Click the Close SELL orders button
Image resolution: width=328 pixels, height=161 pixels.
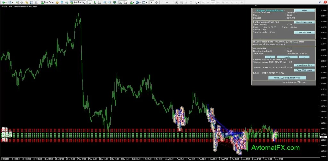point(304,70)
